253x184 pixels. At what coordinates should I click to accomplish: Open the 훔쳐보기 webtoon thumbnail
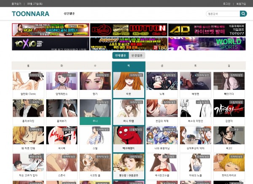click(62, 108)
